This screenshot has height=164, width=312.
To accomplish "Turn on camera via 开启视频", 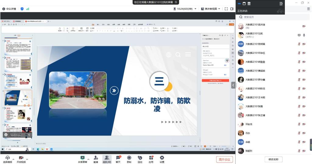I will (x=21, y=158).
